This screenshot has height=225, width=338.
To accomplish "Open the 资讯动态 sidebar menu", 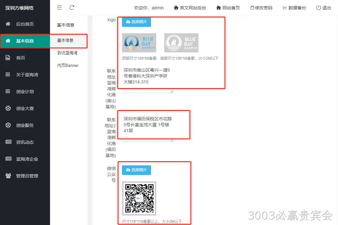I will (x=25, y=142).
